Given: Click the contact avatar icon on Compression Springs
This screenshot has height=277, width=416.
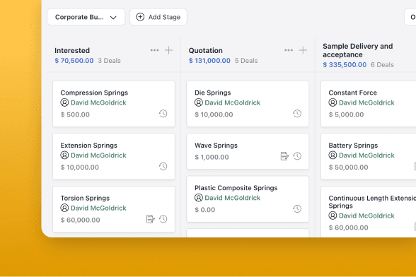Looking at the screenshot, I should click(64, 102).
